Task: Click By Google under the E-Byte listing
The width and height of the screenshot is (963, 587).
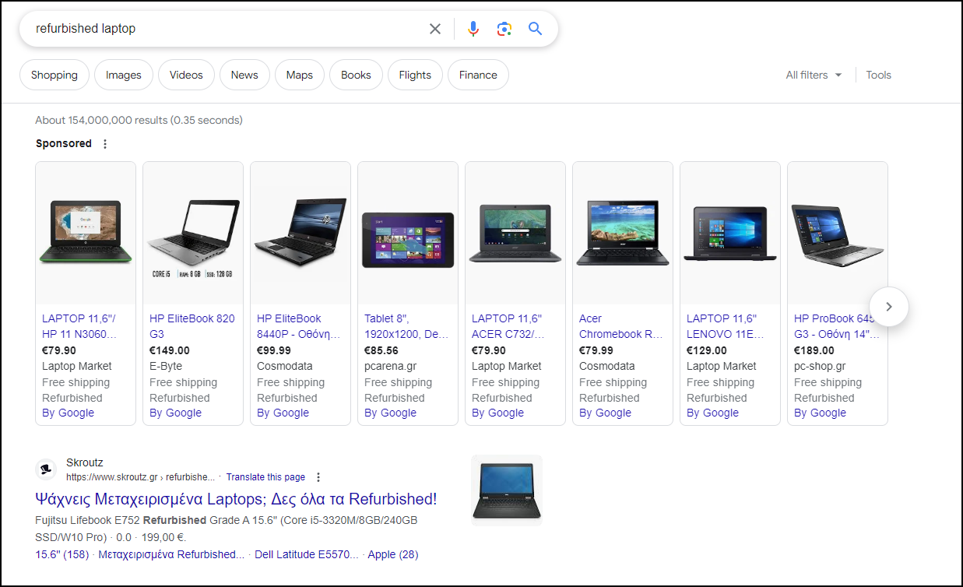Action: click(175, 413)
